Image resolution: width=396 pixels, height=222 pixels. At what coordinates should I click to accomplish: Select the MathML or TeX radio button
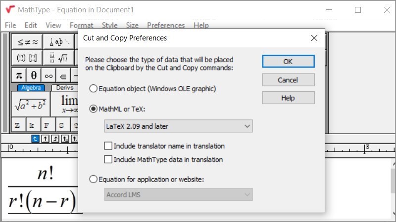[94, 109]
